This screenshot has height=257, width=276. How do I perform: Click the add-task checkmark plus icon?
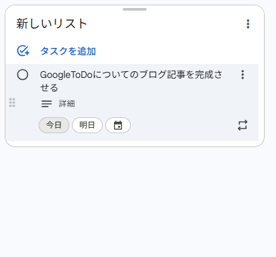pyautogui.click(x=23, y=51)
